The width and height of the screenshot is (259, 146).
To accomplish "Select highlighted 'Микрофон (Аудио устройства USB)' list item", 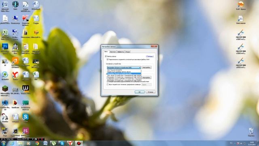I will point(124,73).
